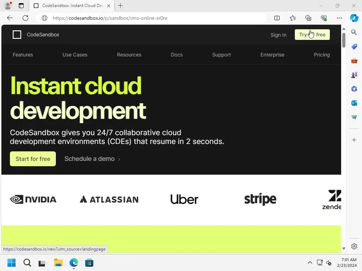Screen dimensions: 362x271
Task: Open sidebar Search icon
Action: click(x=354, y=32)
